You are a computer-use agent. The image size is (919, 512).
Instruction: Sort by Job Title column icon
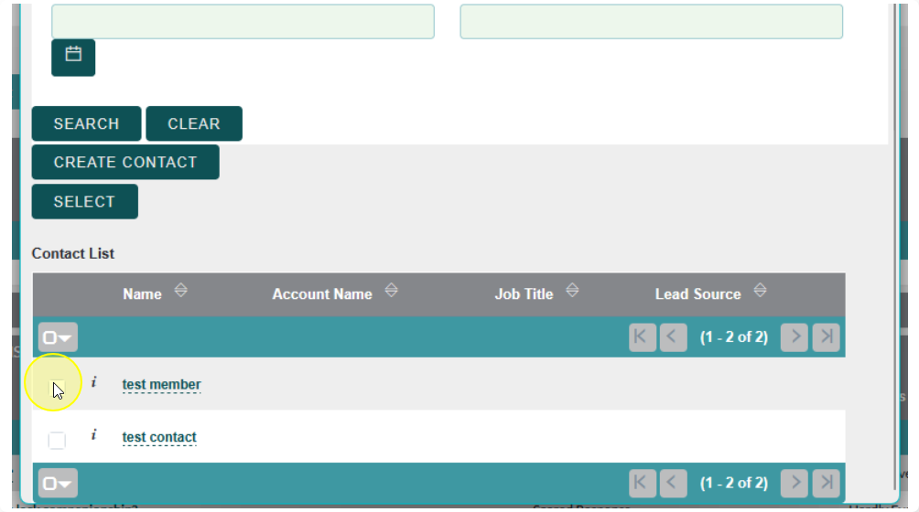(572, 292)
